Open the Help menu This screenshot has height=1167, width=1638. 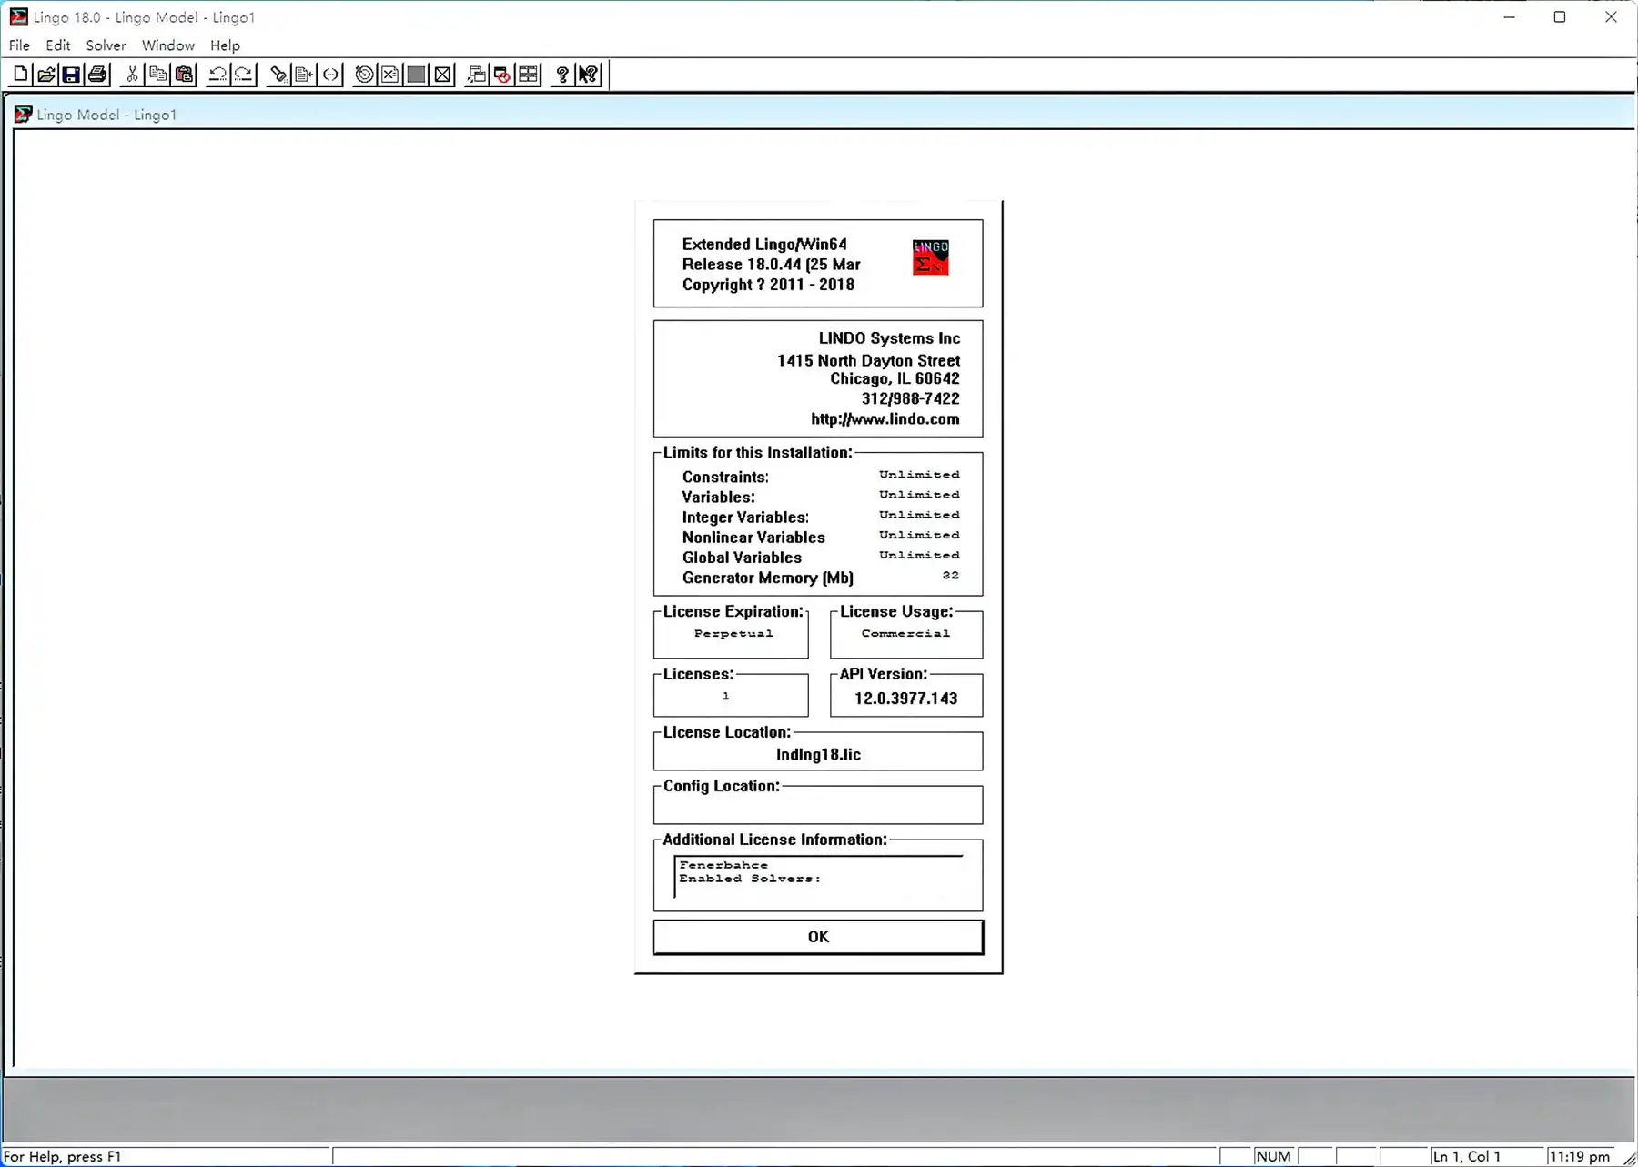pos(225,45)
